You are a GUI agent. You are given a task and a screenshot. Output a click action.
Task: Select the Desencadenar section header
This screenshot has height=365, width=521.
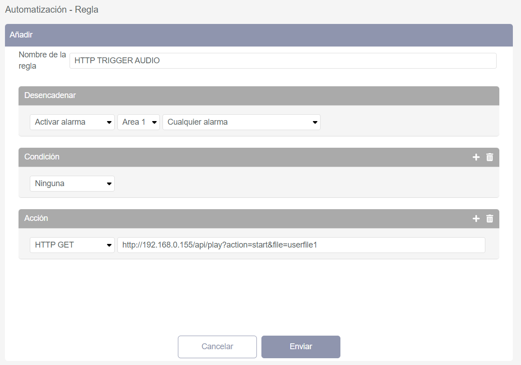(50, 95)
